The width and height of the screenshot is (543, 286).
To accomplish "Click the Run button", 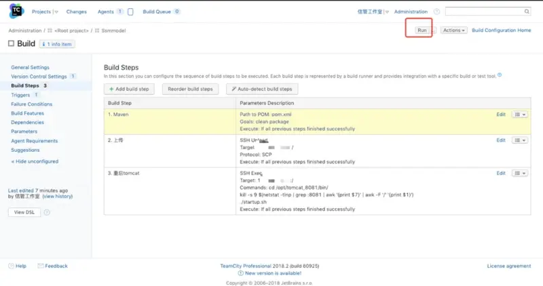I will pos(422,30).
